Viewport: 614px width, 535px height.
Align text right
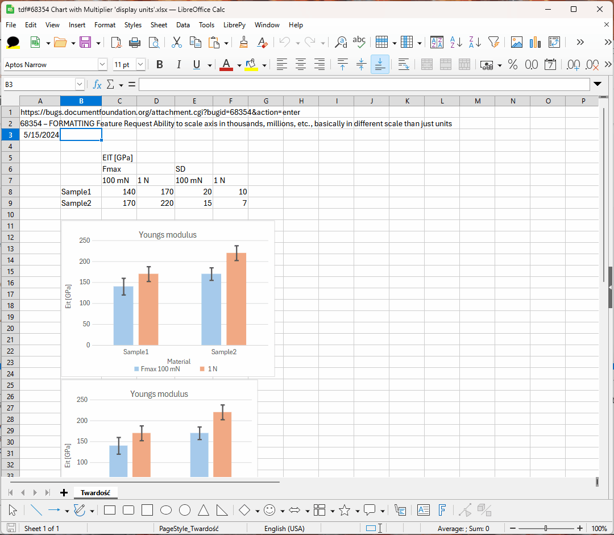(x=320, y=65)
